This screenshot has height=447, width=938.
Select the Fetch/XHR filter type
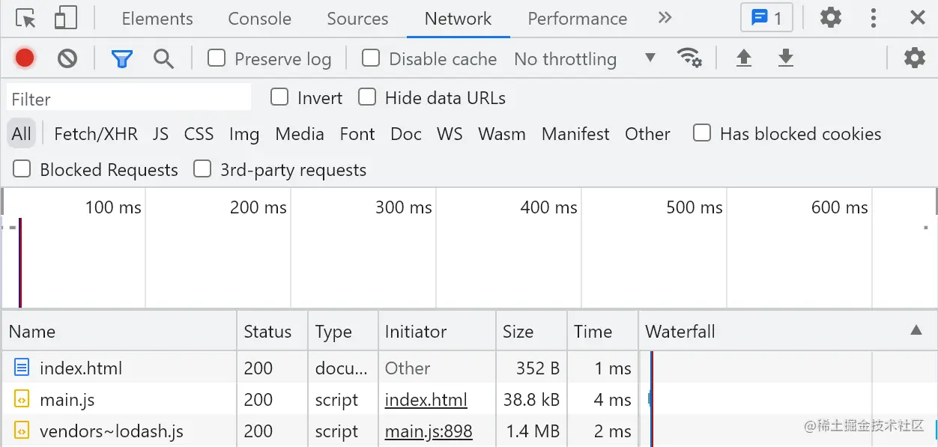pos(96,134)
